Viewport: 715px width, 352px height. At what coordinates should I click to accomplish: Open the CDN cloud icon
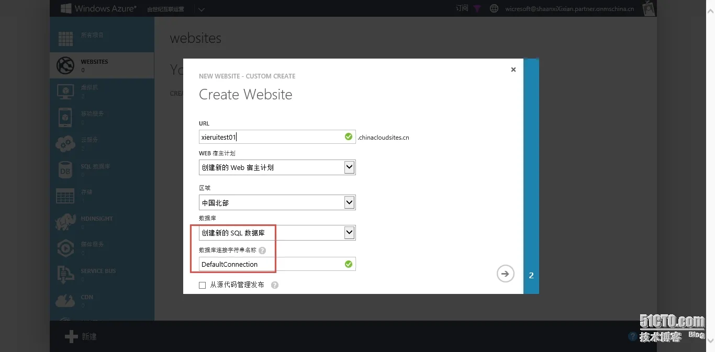(65, 301)
